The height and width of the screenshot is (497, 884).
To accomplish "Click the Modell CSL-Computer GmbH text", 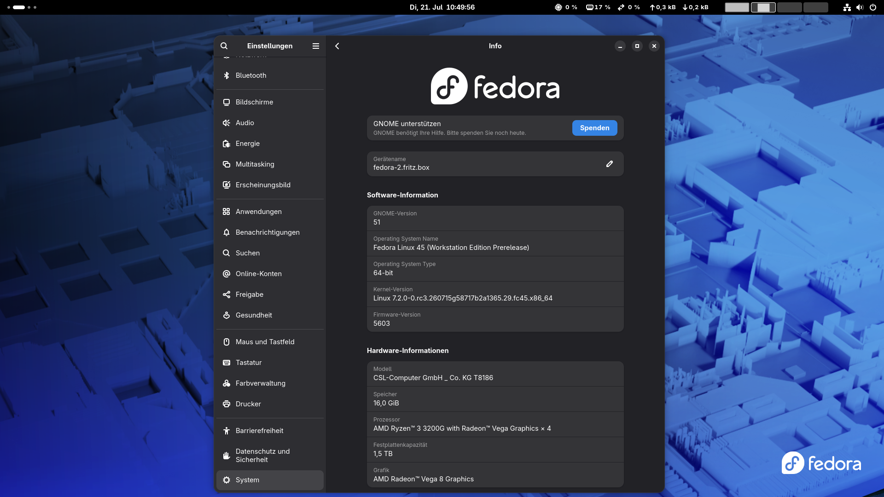I will point(433,378).
